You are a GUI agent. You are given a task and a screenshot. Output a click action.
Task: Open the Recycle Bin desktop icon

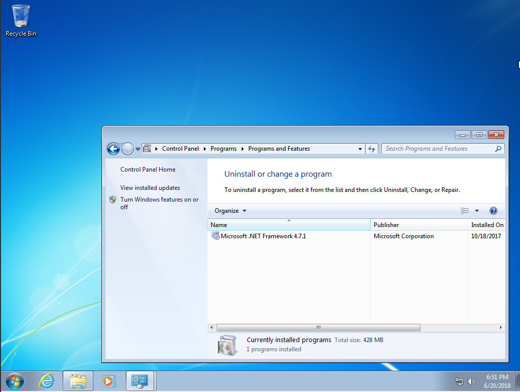pyautogui.click(x=20, y=20)
